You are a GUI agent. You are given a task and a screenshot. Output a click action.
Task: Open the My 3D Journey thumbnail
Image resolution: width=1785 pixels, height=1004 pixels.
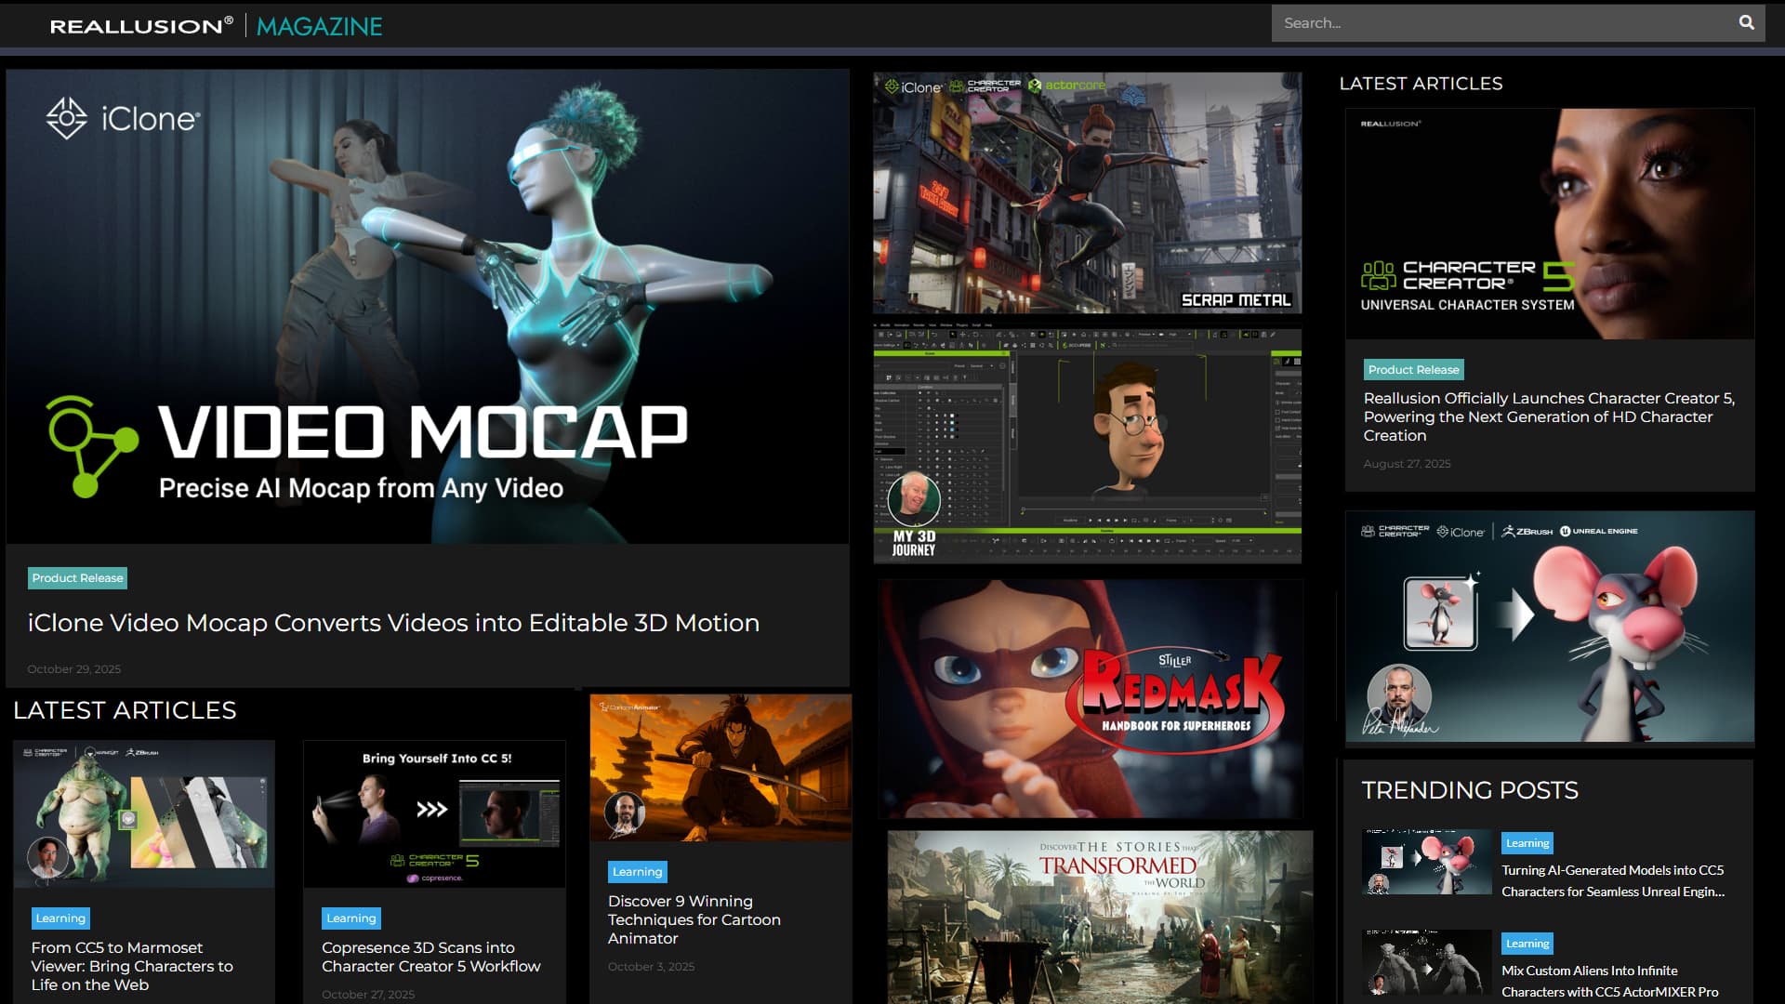1087,445
